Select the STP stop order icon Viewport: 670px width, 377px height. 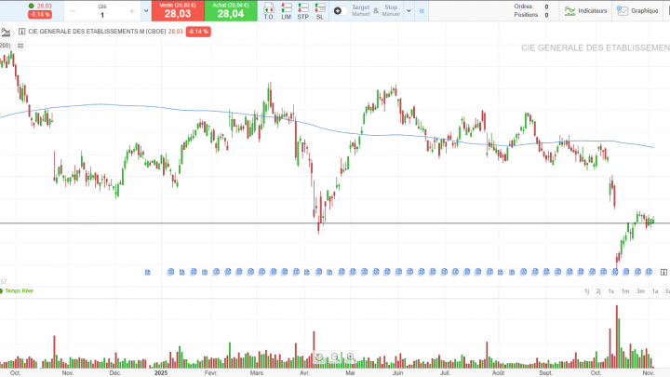[303, 11]
